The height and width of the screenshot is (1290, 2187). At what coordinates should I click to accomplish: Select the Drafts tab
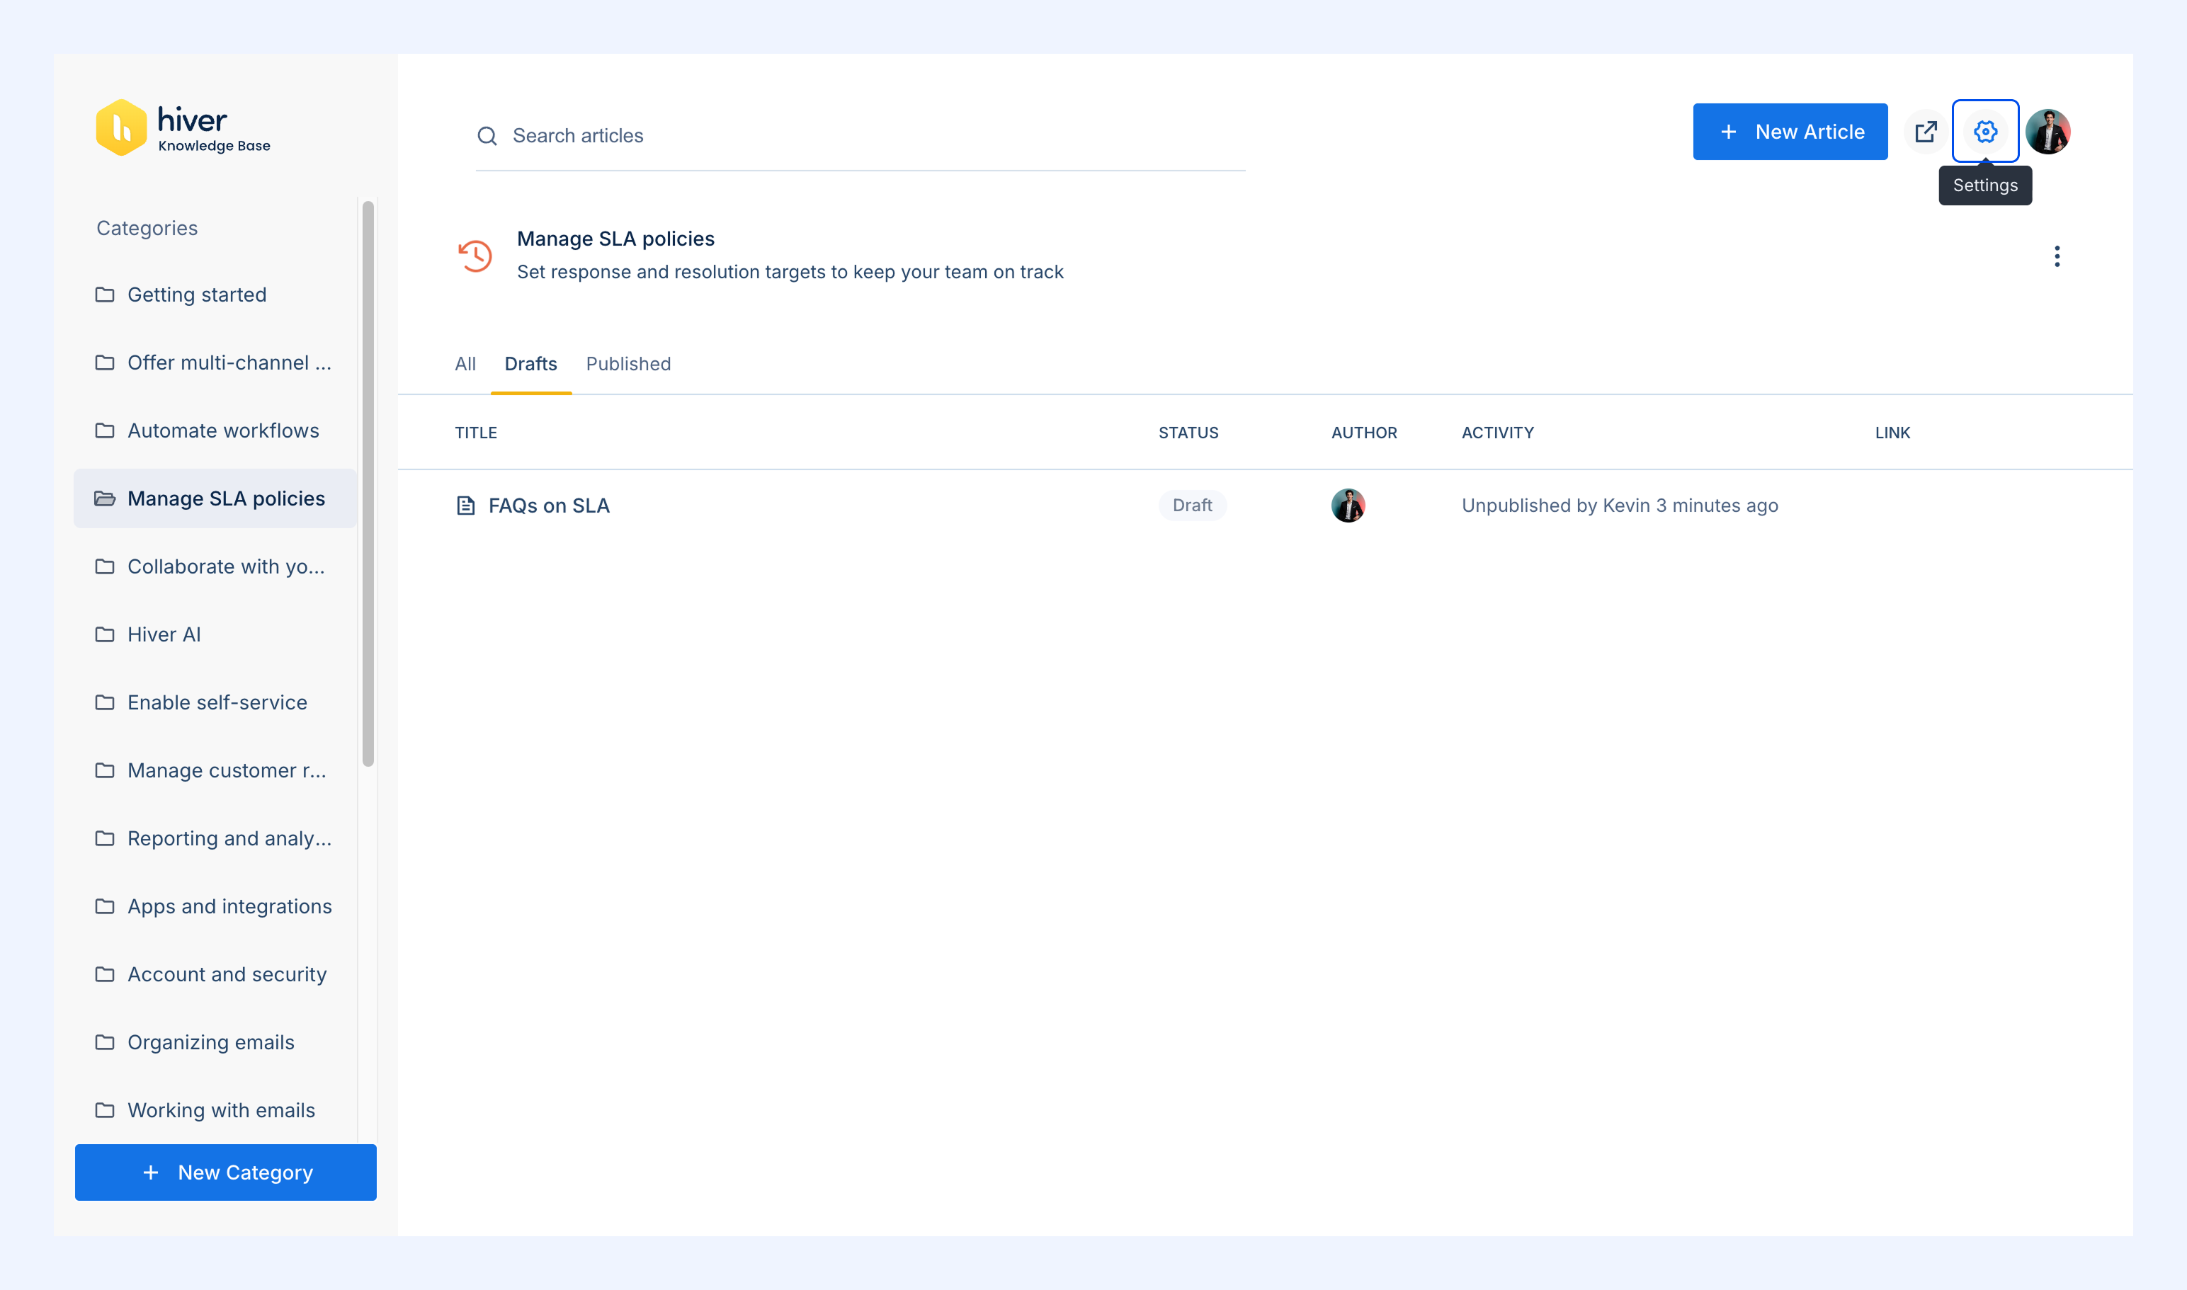click(x=530, y=363)
